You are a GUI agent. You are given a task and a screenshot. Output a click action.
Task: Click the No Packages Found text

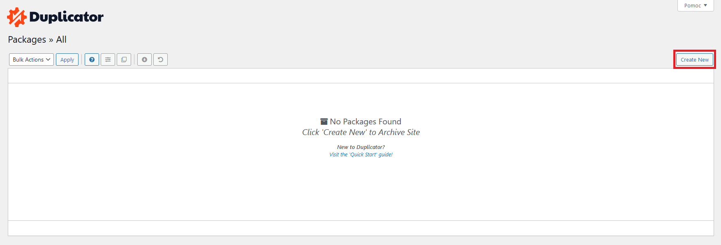pyautogui.click(x=365, y=121)
